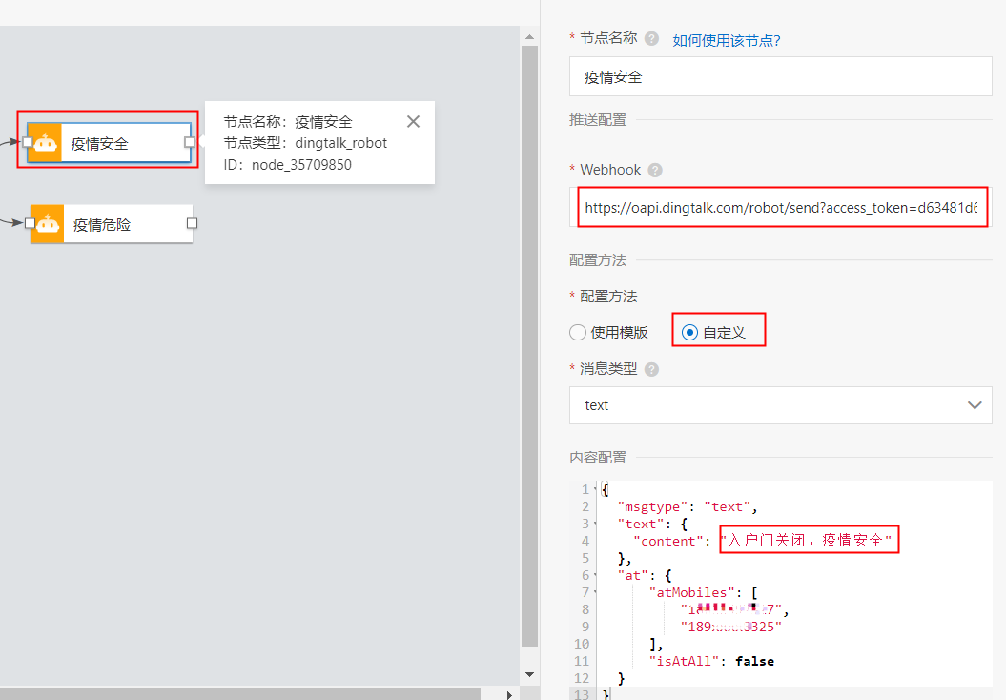
Task: Click 节点类型: dingtalk_robot text
Action: click(x=305, y=143)
